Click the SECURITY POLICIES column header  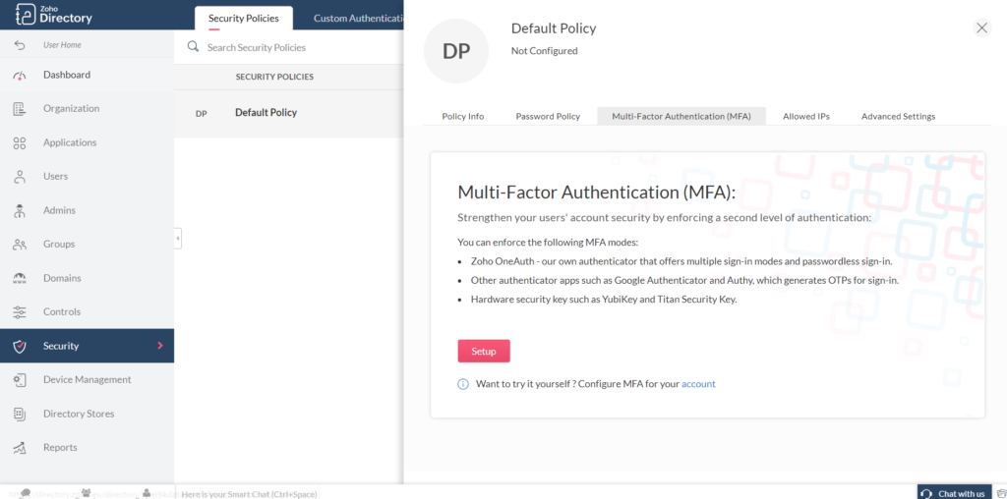[274, 77]
